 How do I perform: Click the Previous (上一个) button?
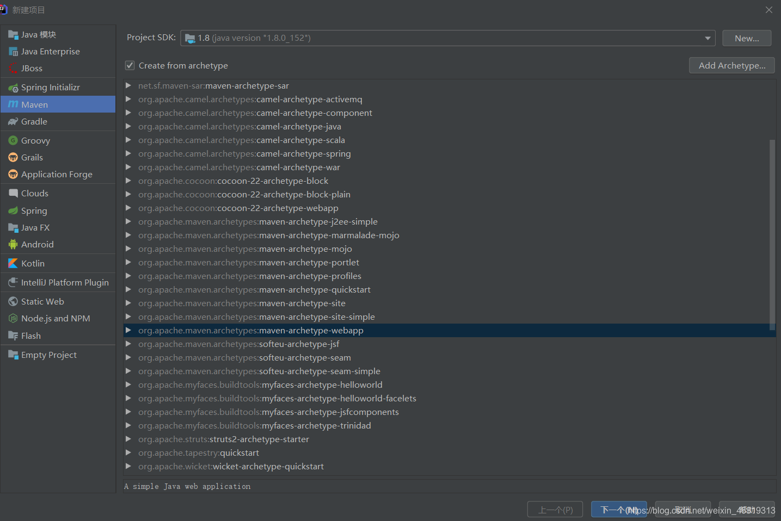pyautogui.click(x=555, y=510)
